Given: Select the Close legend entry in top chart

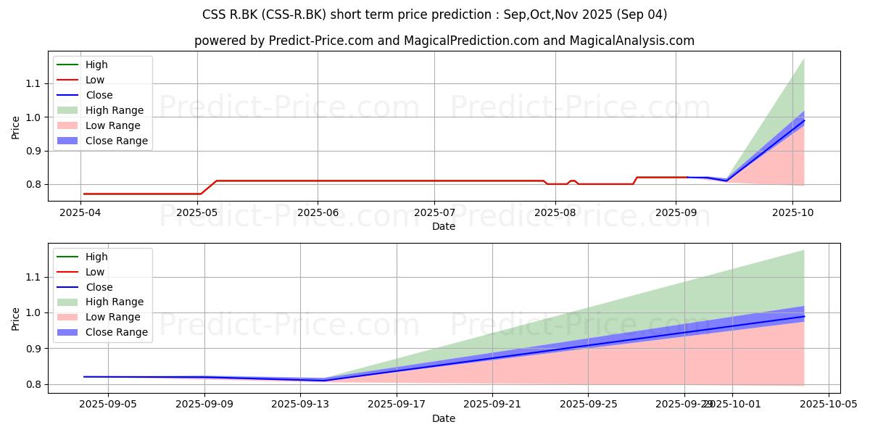Looking at the screenshot, I should (99, 95).
